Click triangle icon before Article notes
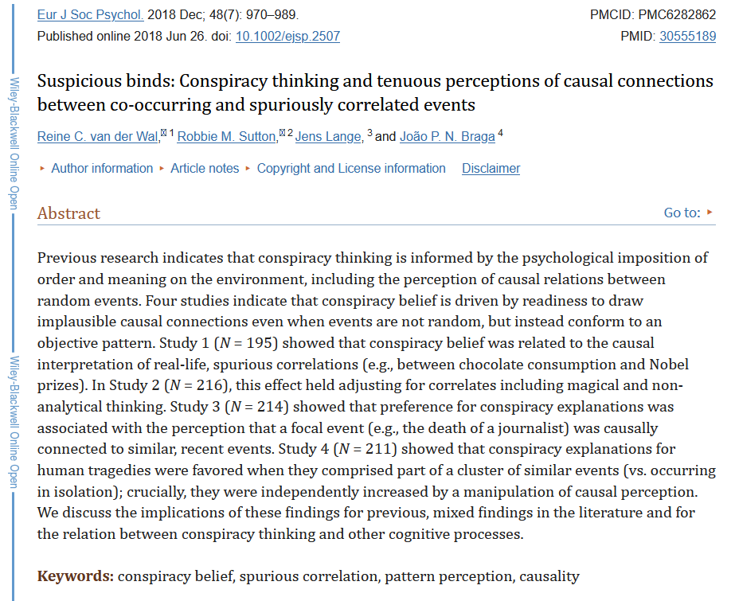Viewport: 735px width, 601px height. click(162, 168)
